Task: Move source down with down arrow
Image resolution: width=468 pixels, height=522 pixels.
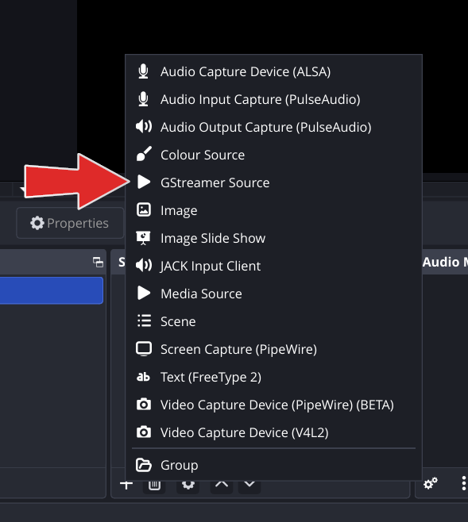Action: (249, 486)
